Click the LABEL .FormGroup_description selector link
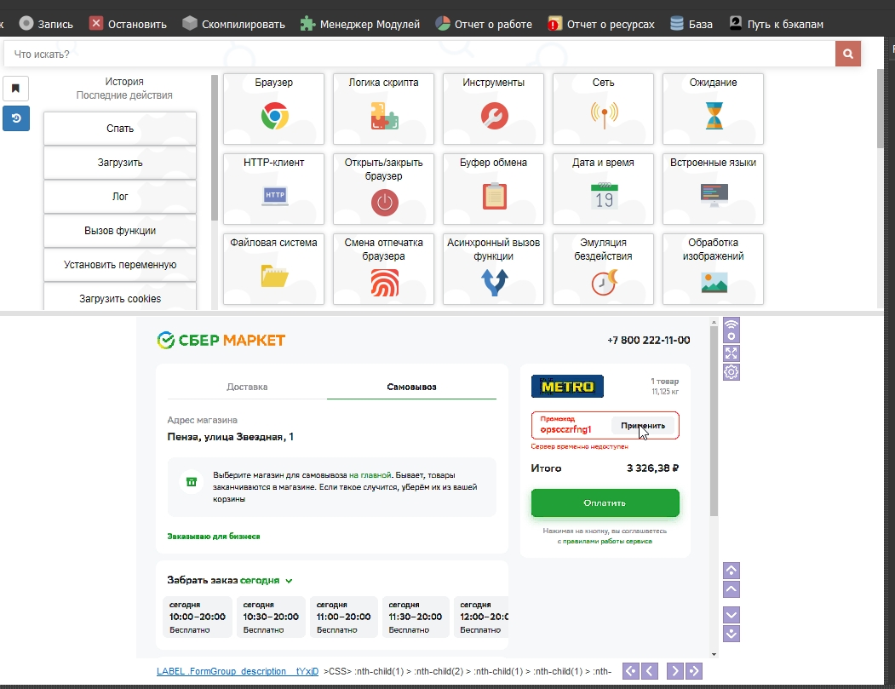The height and width of the screenshot is (689, 895). click(x=238, y=671)
